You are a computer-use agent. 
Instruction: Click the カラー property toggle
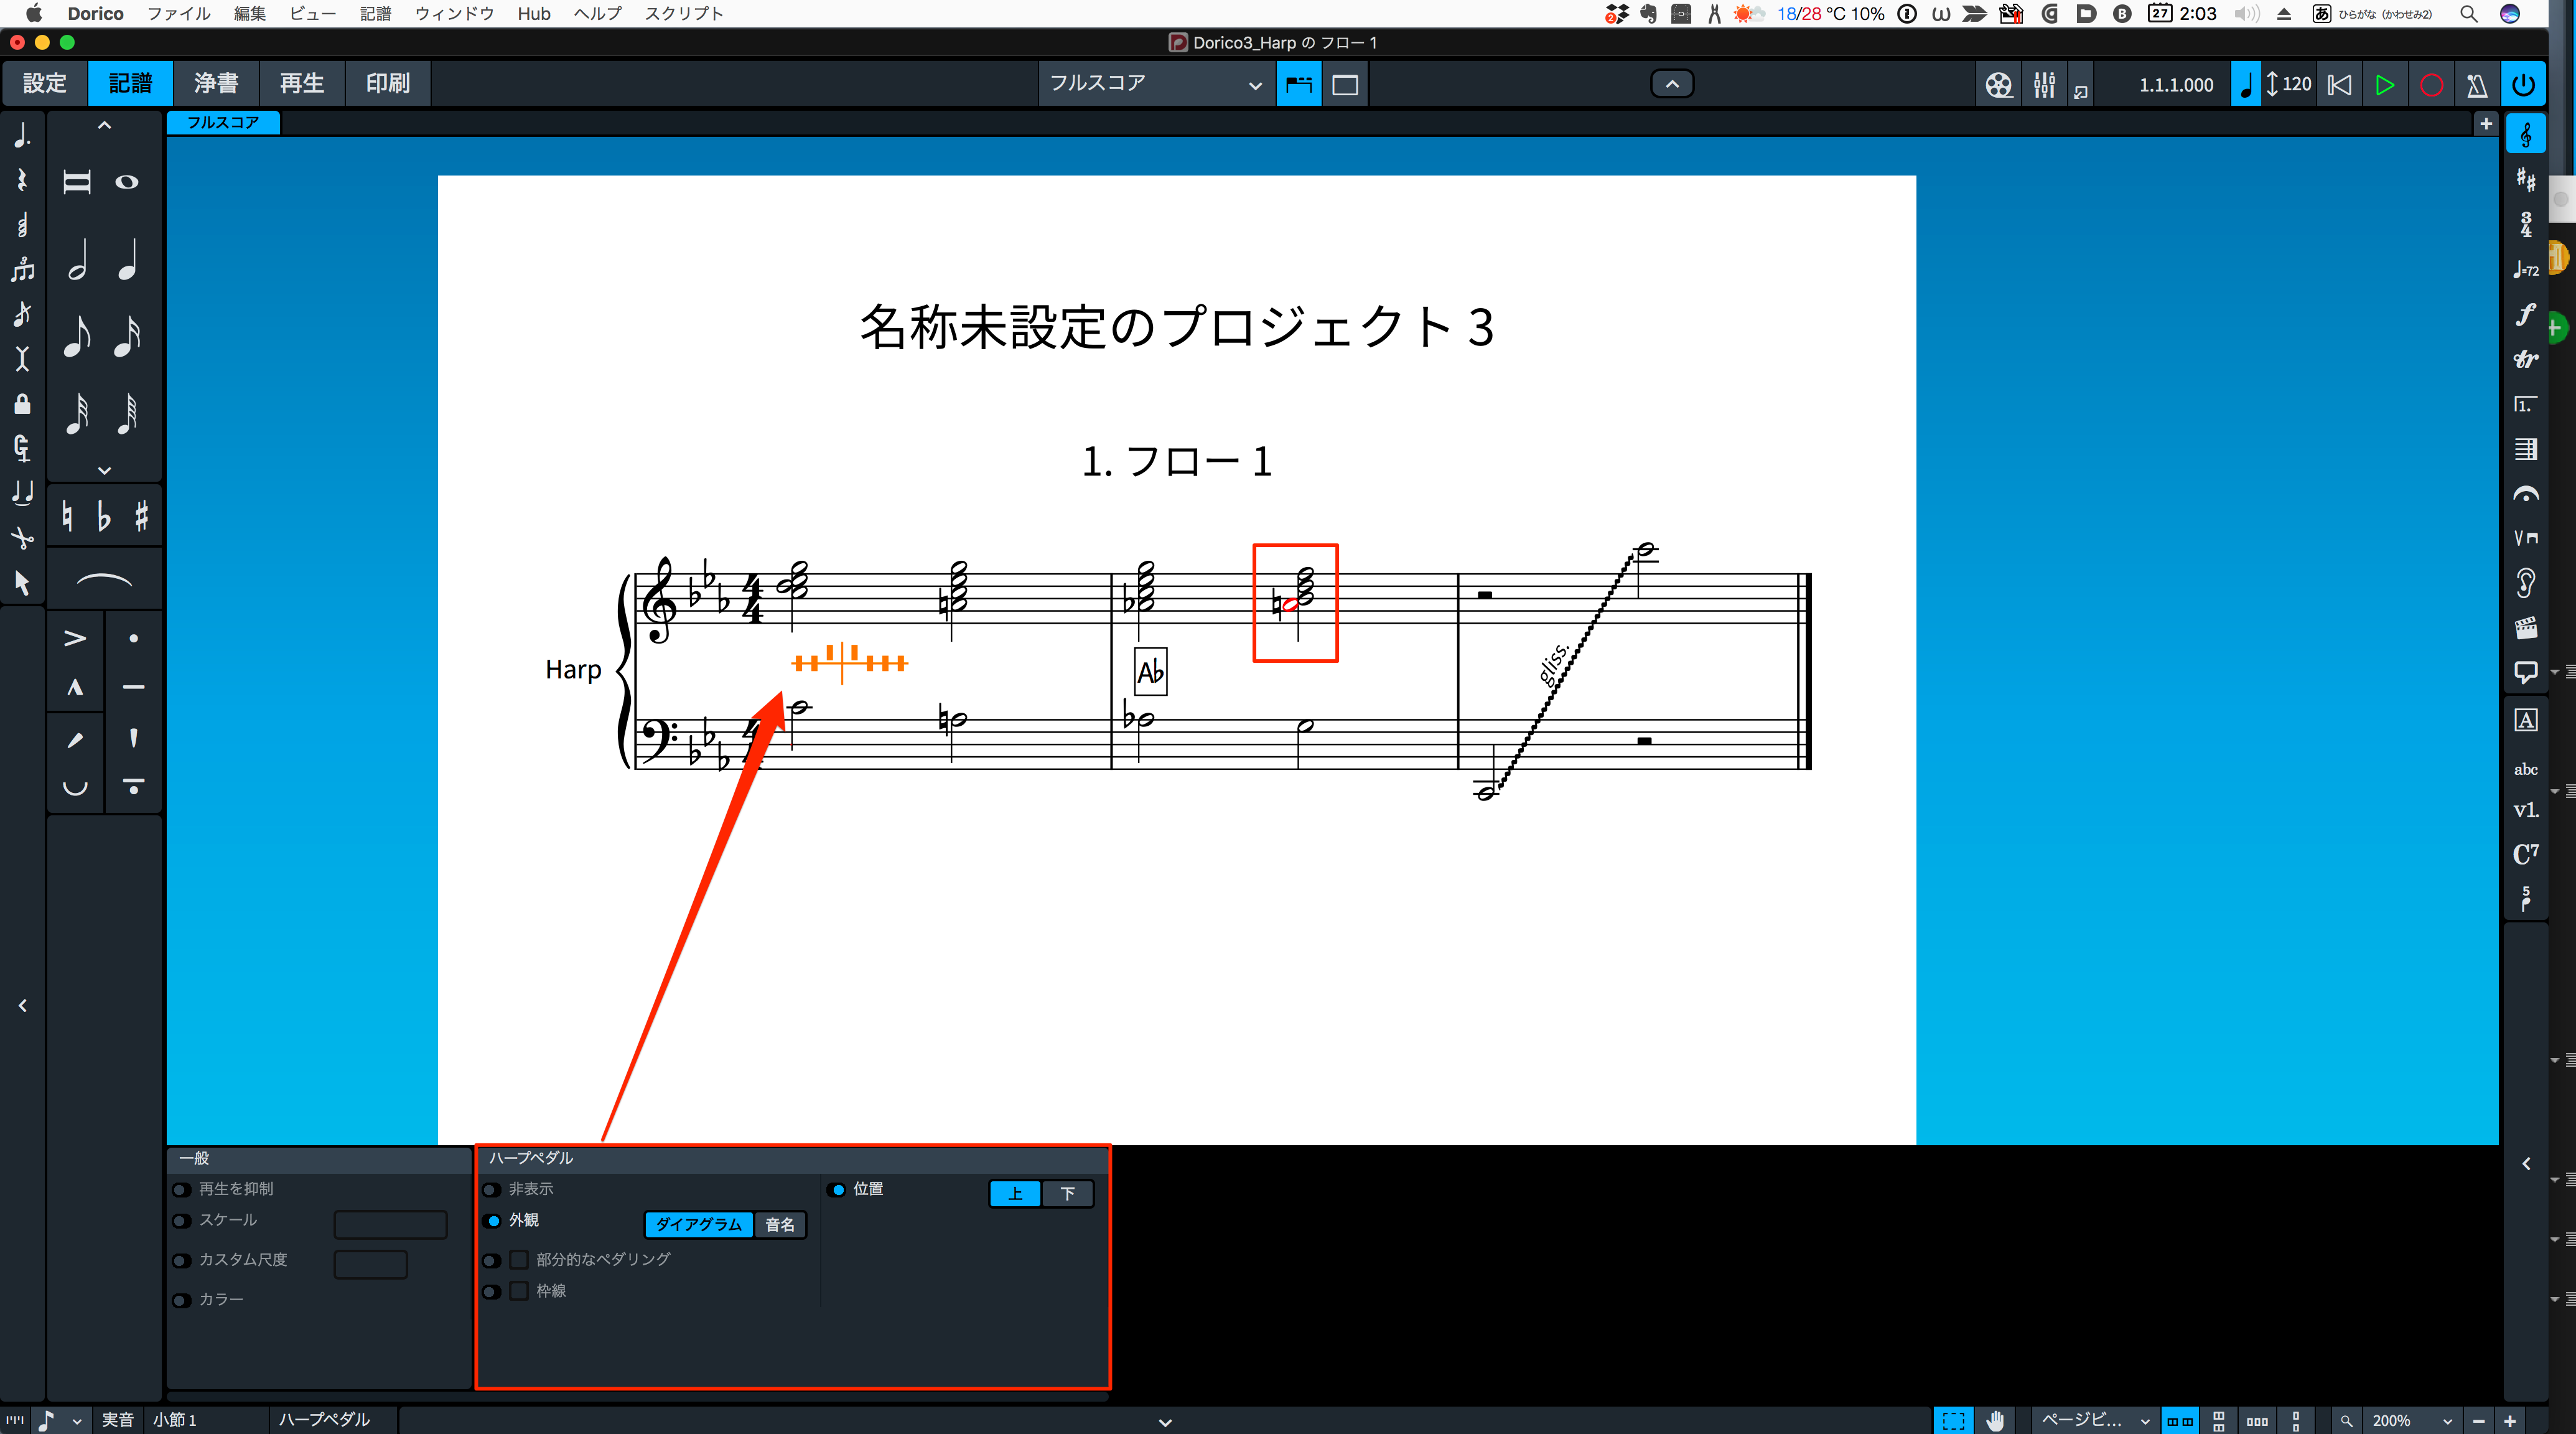(x=181, y=1300)
